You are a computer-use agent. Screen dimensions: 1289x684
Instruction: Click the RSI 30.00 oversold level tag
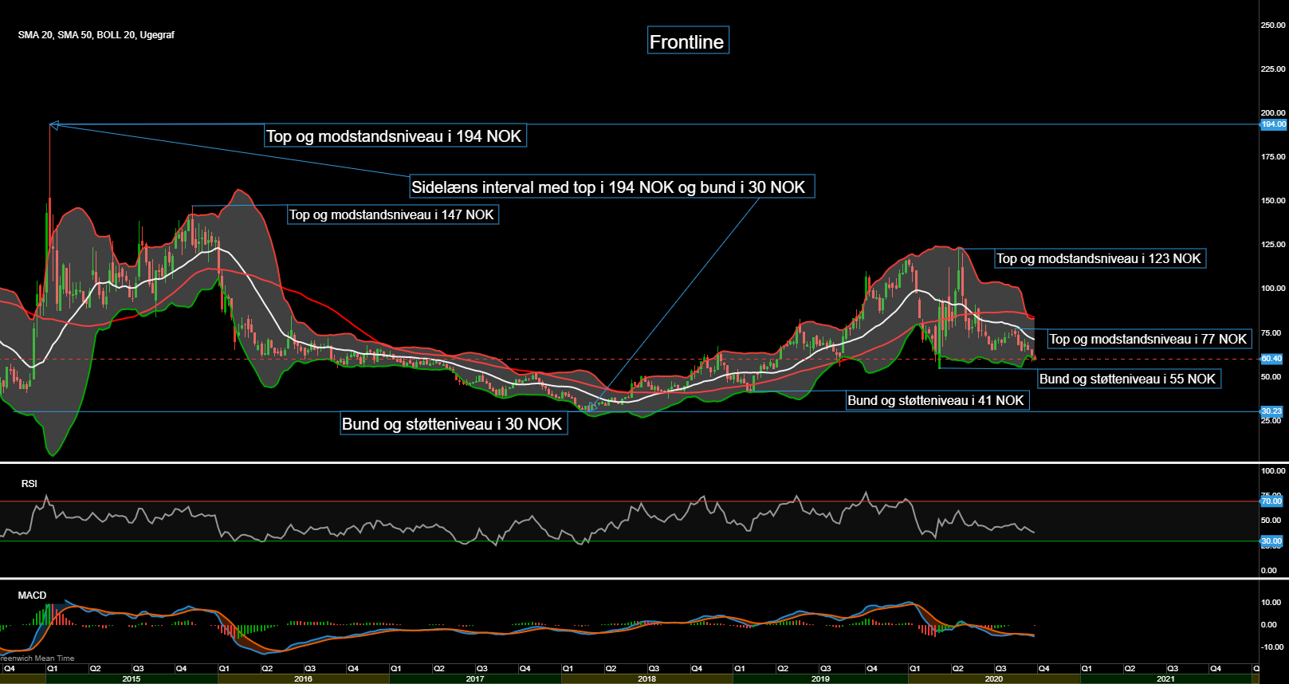coord(1271,541)
